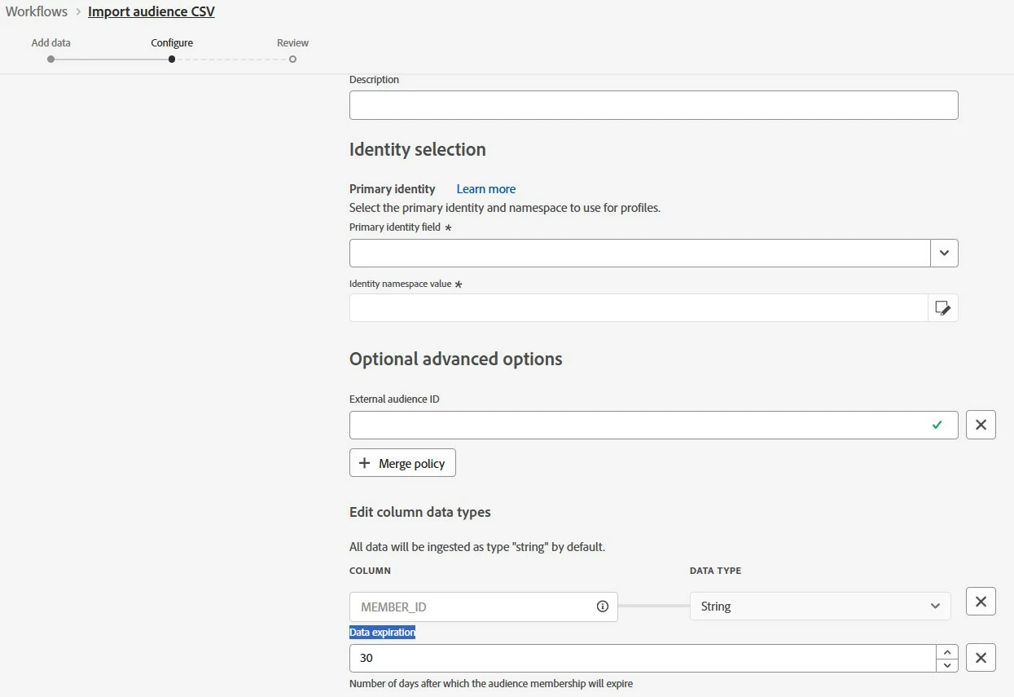
Task: Click the Workflows breadcrumb
Action: tap(37, 12)
